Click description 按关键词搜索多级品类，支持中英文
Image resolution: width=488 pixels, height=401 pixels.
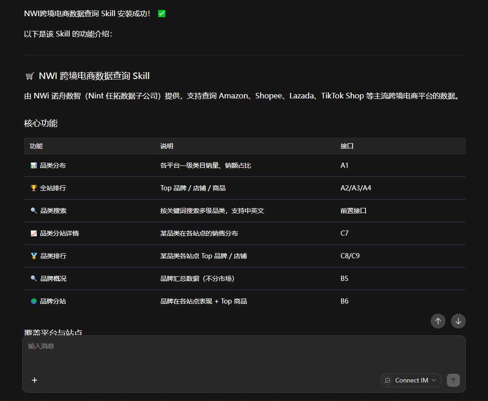(x=212, y=211)
